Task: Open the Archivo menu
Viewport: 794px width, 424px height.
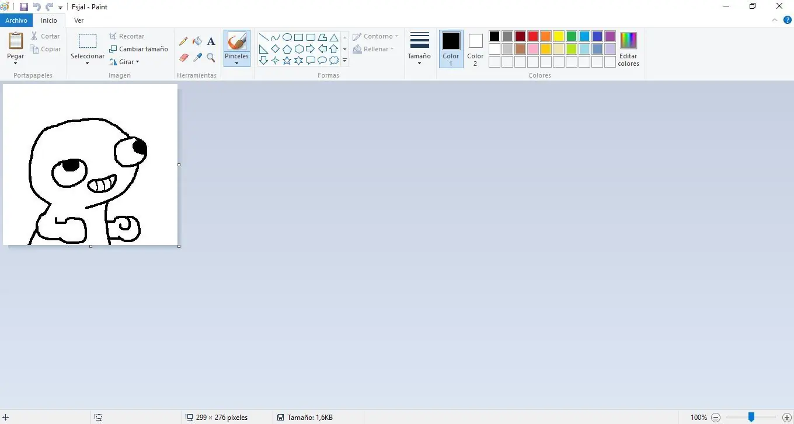Action: tap(16, 20)
